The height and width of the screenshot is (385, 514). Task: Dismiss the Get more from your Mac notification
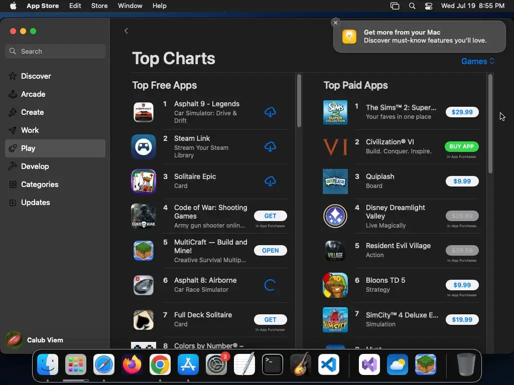point(335,23)
